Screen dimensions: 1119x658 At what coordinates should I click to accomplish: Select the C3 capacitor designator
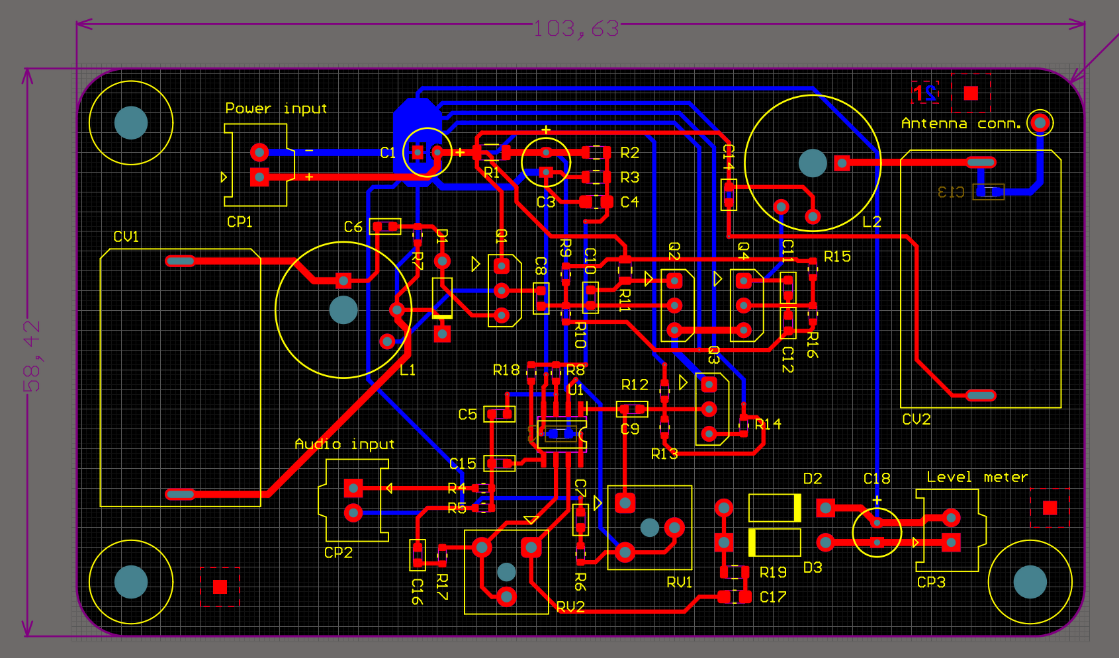pos(546,202)
